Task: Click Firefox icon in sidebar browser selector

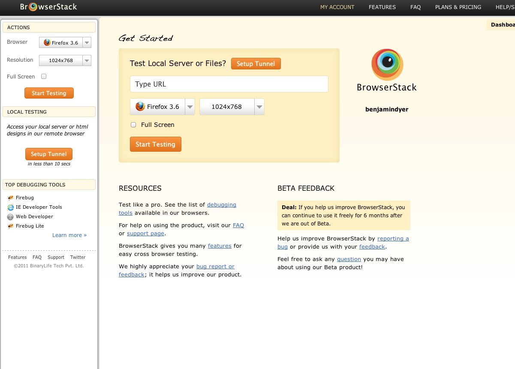Action: point(47,42)
